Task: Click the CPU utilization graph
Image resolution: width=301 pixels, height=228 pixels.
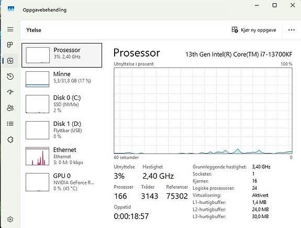Action: 203,111
